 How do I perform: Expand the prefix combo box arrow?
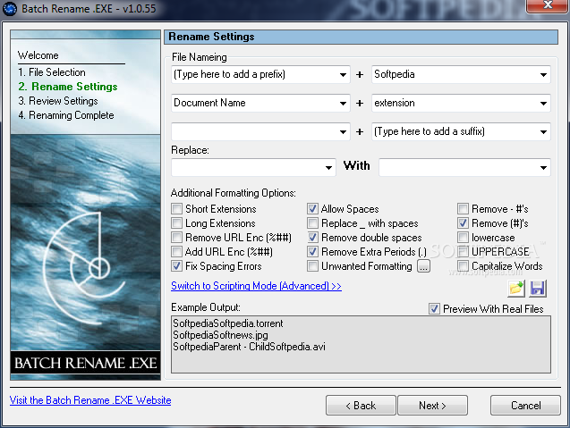343,75
